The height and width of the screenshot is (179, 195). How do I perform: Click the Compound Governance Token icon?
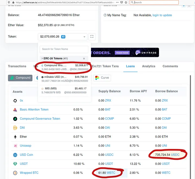point(15,119)
